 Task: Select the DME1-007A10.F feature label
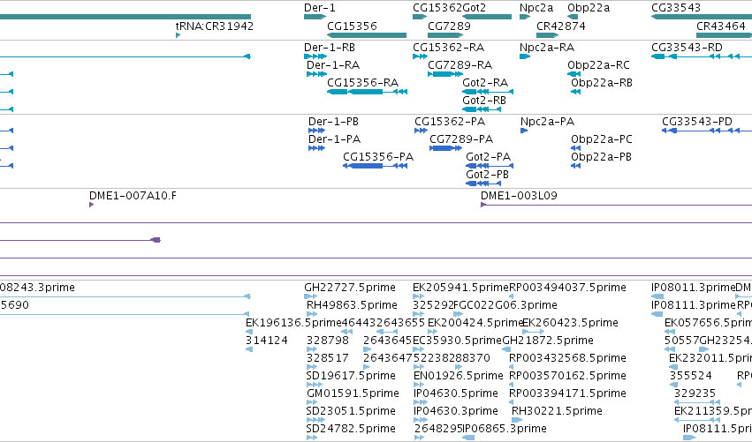(x=133, y=196)
